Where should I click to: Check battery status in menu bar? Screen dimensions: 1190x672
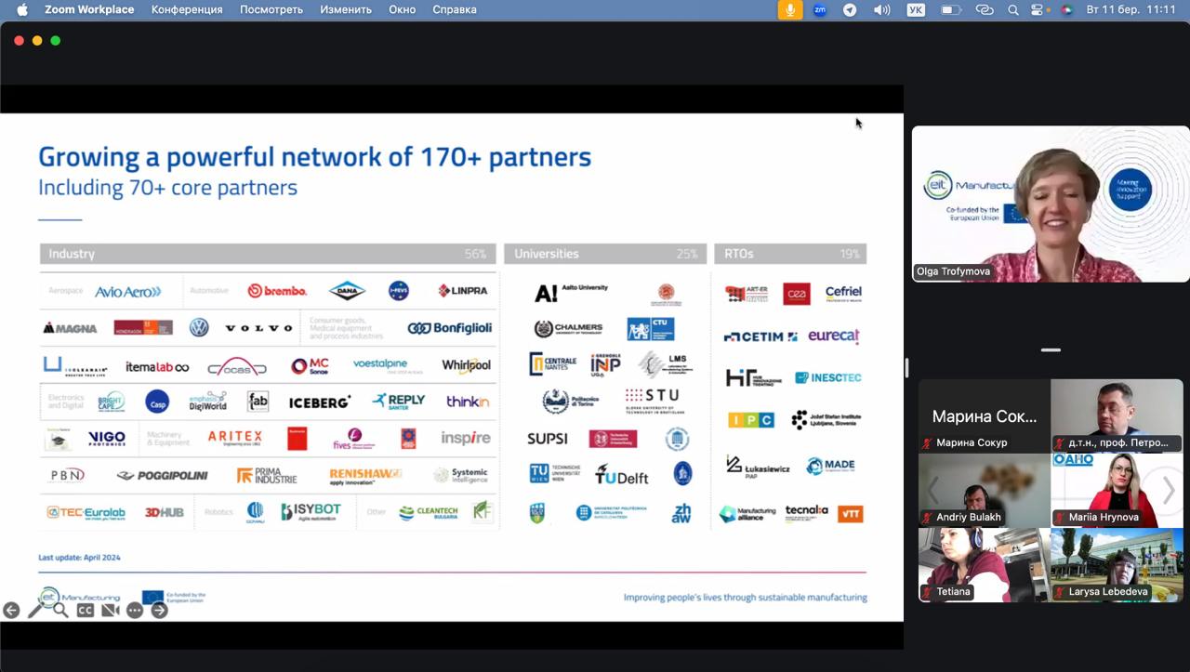950,9
